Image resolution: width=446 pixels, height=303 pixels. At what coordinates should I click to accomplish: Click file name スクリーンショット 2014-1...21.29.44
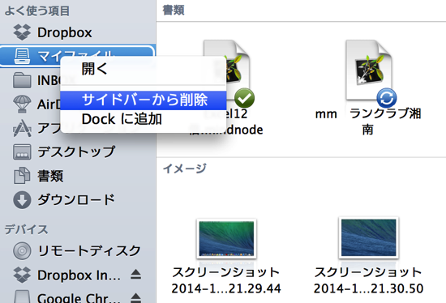[x=226, y=280]
